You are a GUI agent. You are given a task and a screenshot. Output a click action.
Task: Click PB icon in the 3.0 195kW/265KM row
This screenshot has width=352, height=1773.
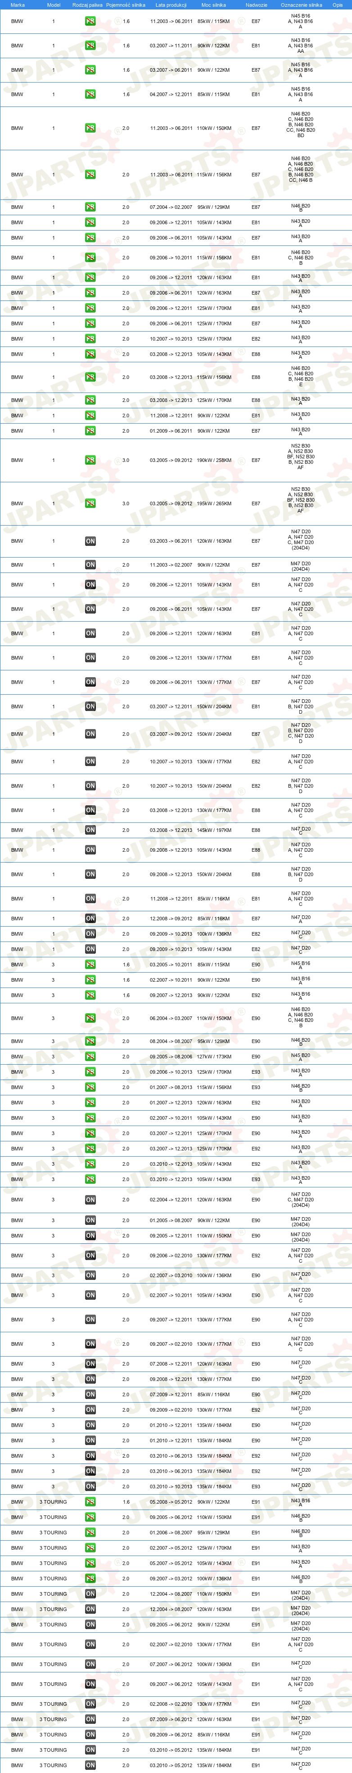tap(90, 503)
